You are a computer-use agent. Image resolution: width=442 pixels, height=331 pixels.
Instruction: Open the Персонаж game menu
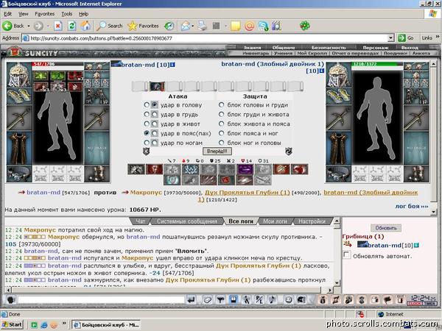click(x=376, y=48)
